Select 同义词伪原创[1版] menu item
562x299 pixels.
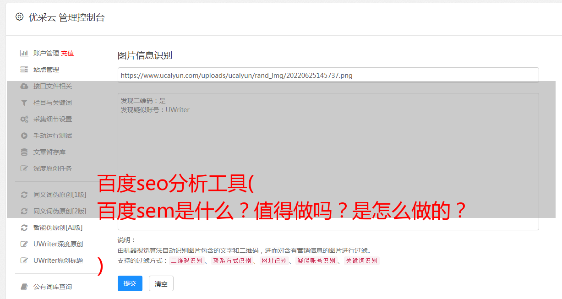pos(60,195)
